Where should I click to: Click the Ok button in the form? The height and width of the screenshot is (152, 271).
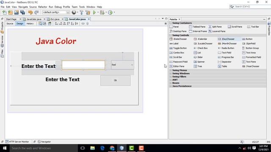click(x=116, y=80)
